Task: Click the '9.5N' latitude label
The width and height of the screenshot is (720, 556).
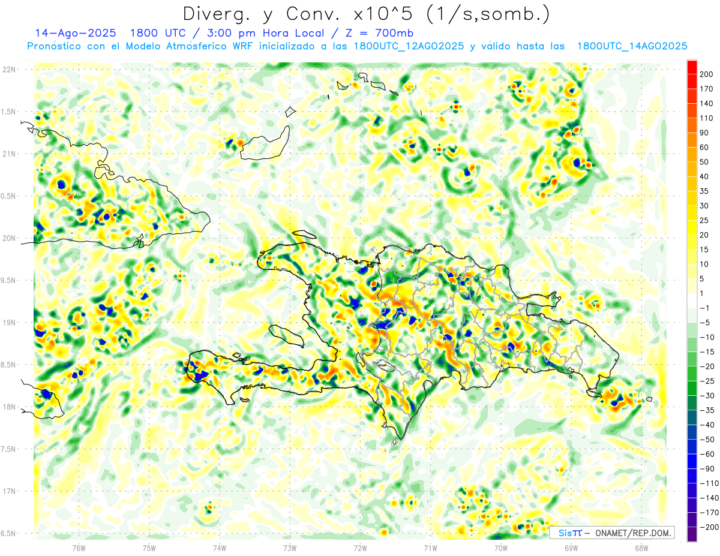Action: tap(9, 281)
